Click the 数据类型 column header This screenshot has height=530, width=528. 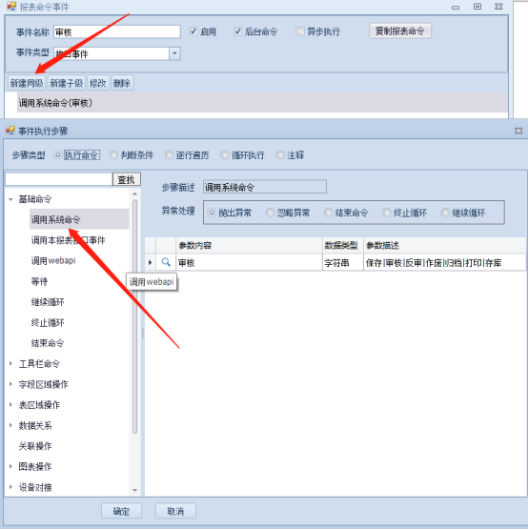click(x=342, y=245)
